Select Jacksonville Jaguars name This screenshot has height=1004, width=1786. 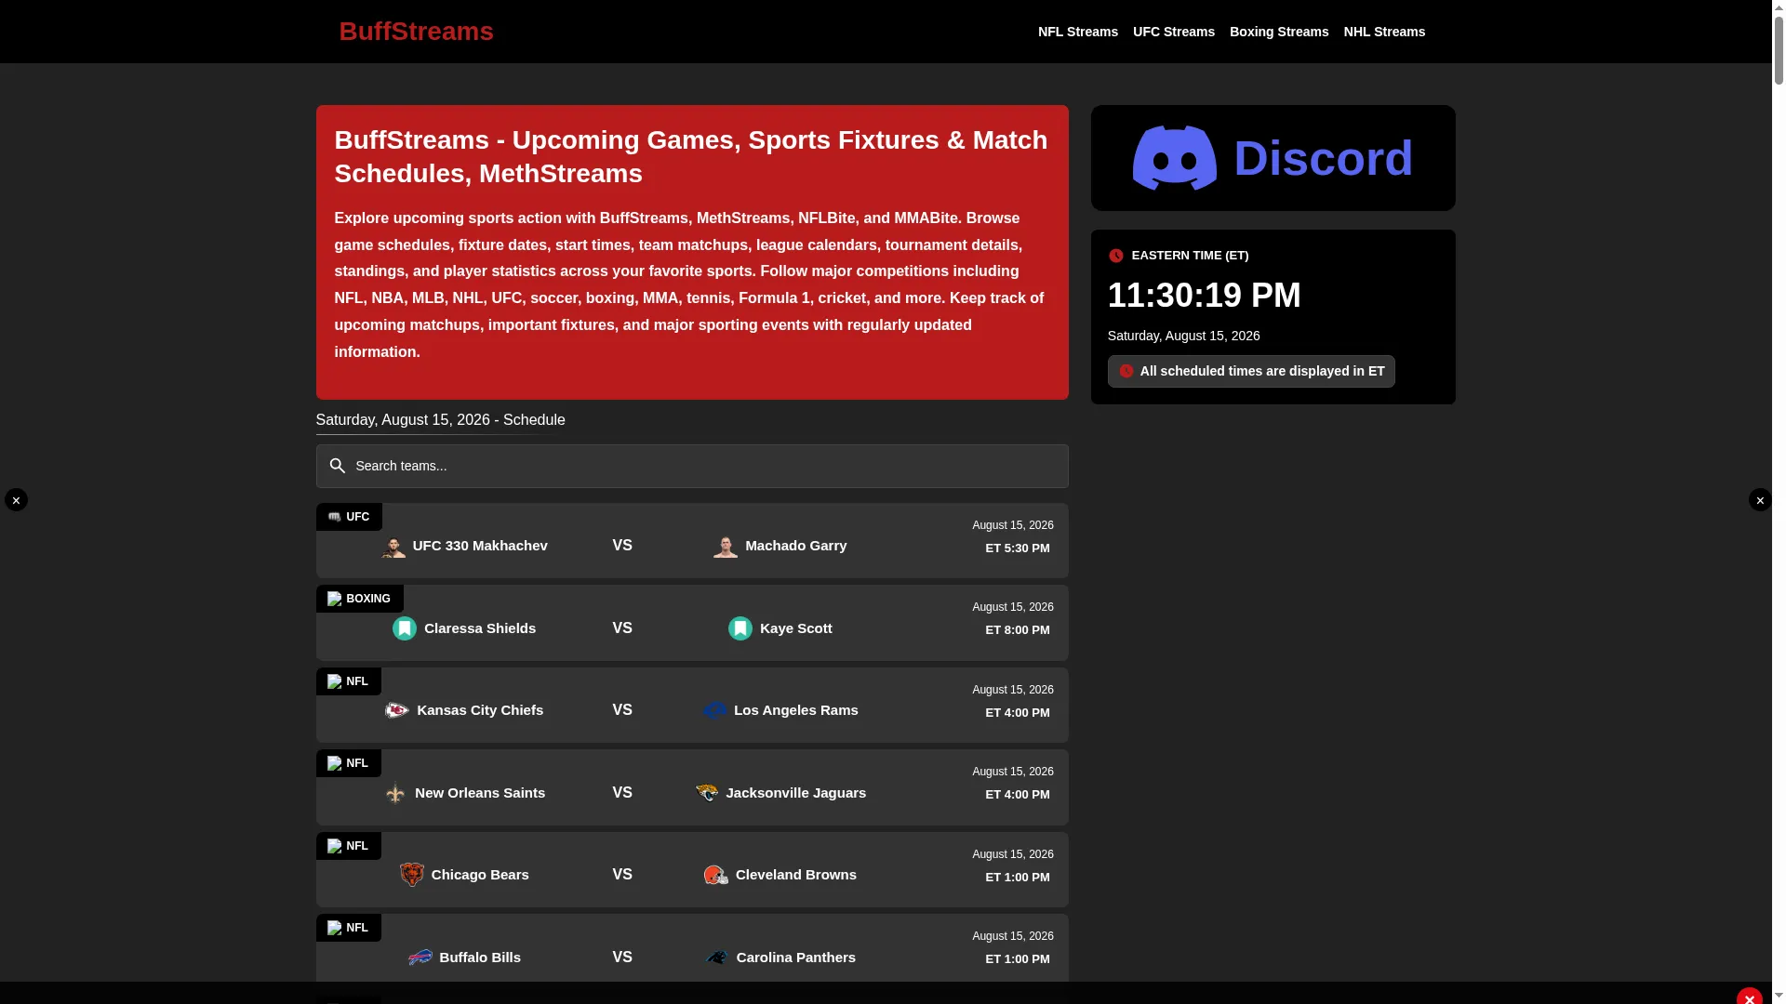tap(796, 793)
